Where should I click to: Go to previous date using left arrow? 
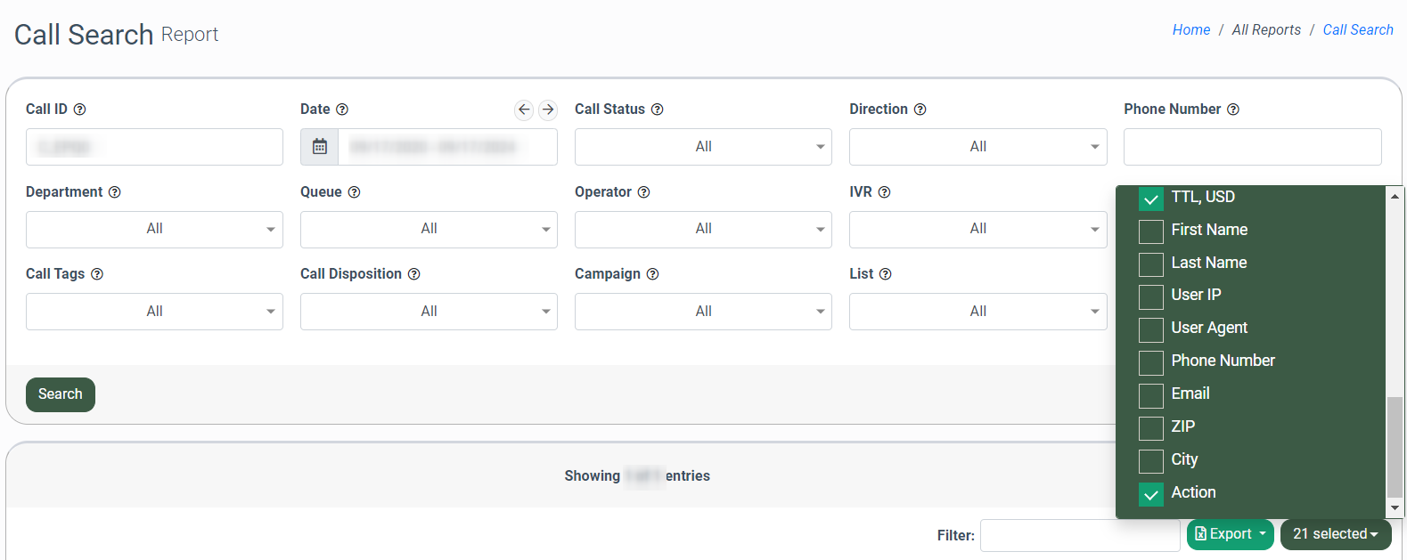click(x=524, y=110)
